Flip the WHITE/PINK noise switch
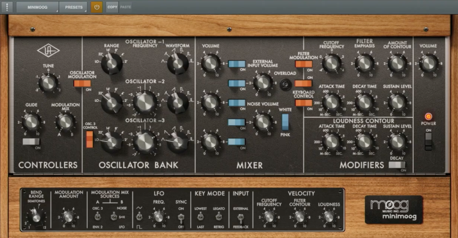The width and height of the screenshot is (458, 238). pyautogui.click(x=285, y=122)
